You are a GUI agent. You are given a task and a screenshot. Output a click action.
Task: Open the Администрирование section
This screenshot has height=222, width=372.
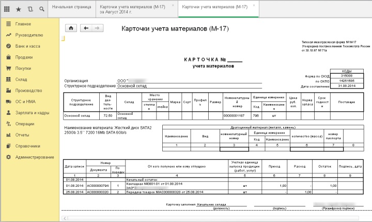point(35,157)
